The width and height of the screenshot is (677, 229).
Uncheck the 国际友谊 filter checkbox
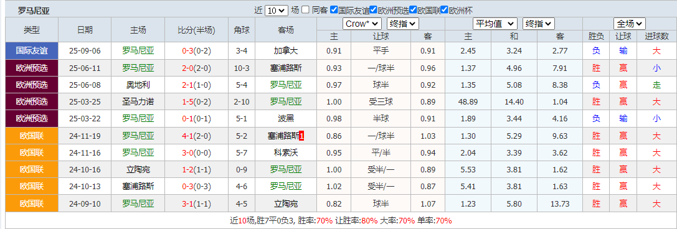(x=334, y=10)
